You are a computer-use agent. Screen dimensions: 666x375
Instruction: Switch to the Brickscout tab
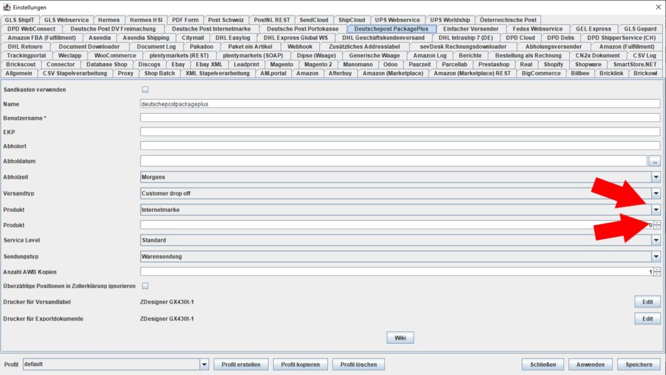pyautogui.click(x=21, y=64)
